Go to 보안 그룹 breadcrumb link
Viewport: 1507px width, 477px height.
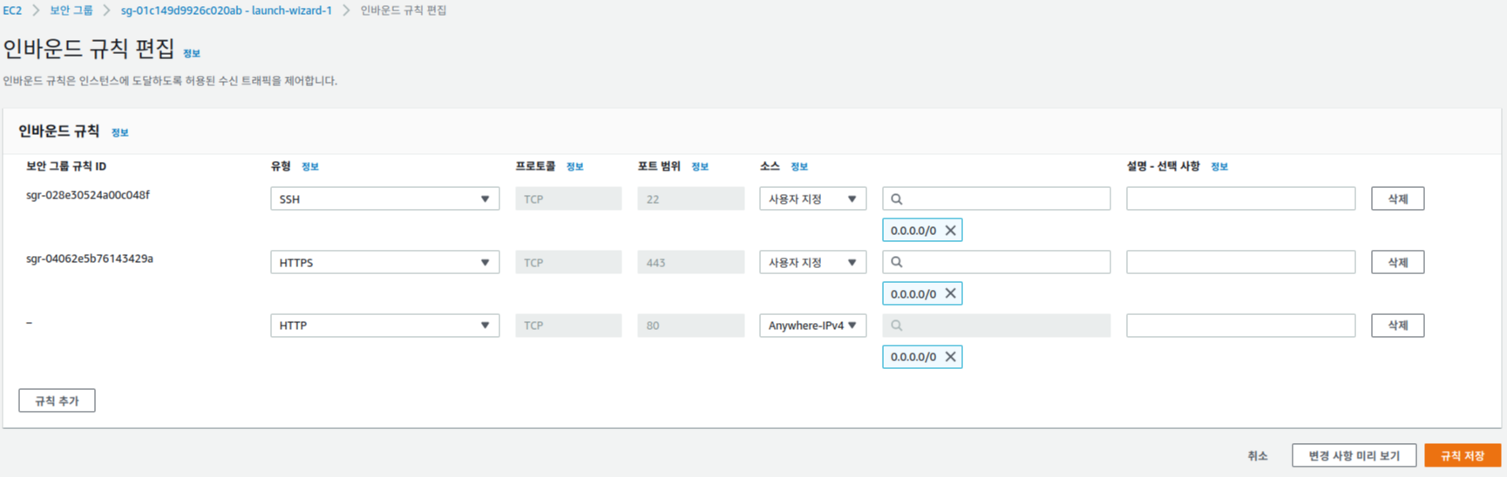coord(71,10)
